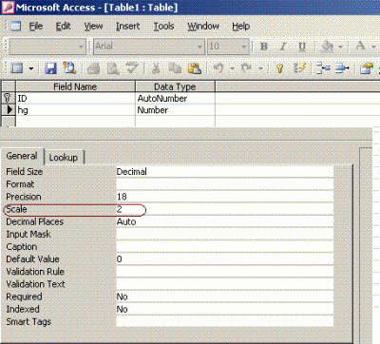The height and width of the screenshot is (344, 380).
Task: Click the Field Name column header
Action: pos(75,86)
